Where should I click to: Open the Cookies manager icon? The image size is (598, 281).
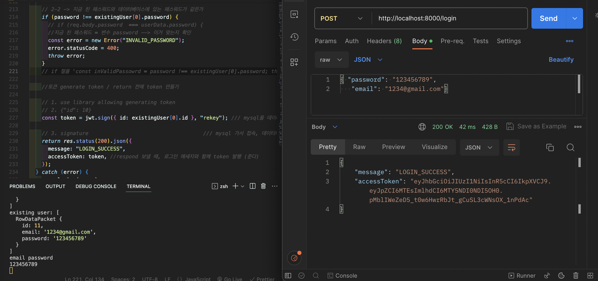click(x=561, y=276)
